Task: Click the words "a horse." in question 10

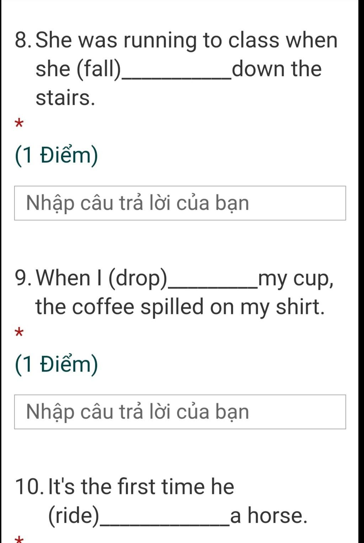Action: 269,515
